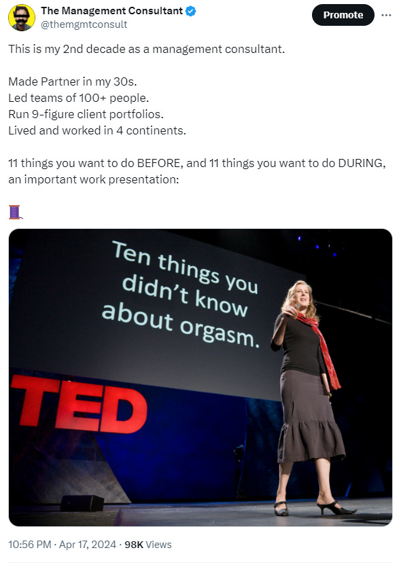
Task: Click the 98K Views count
Action: point(148,545)
